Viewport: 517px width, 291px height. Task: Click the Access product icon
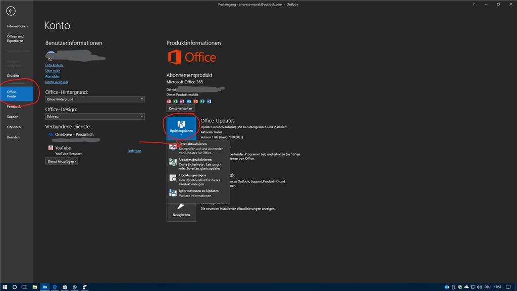pos(169,101)
